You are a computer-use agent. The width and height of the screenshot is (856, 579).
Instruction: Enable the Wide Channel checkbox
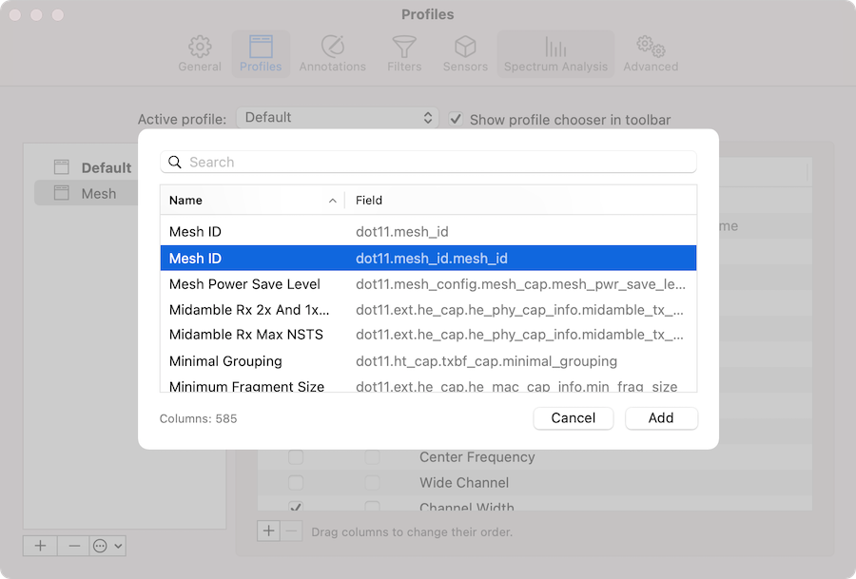[x=295, y=482]
